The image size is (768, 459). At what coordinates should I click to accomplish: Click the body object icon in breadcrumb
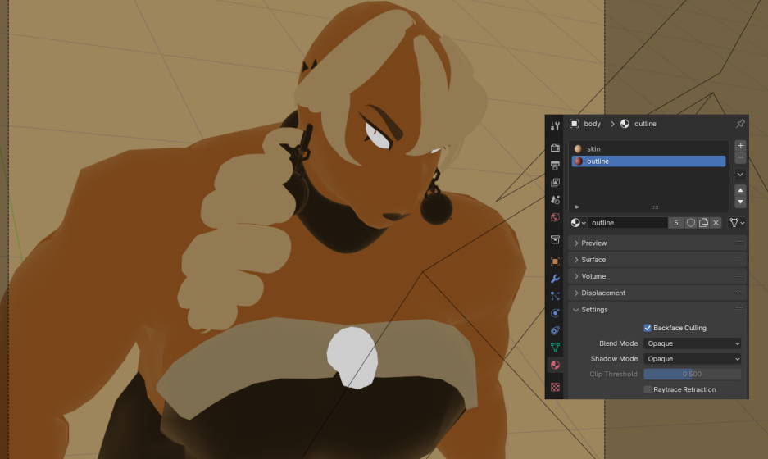tap(574, 124)
